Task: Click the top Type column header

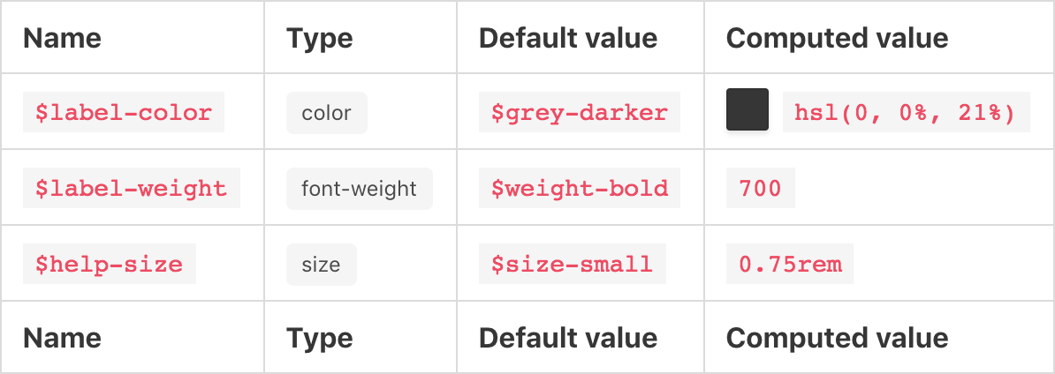Action: 320,38
